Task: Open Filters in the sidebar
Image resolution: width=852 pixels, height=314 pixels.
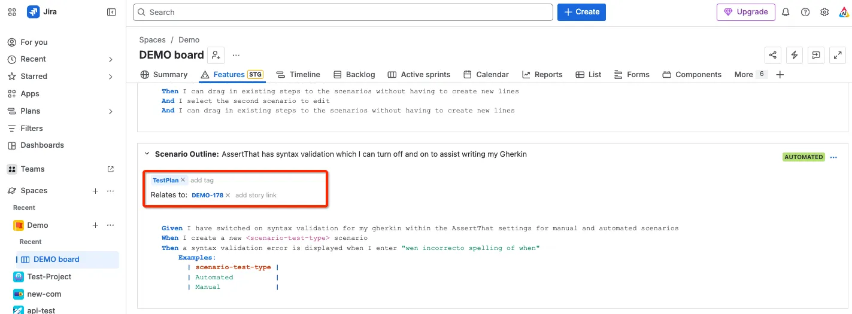Action: click(x=32, y=128)
